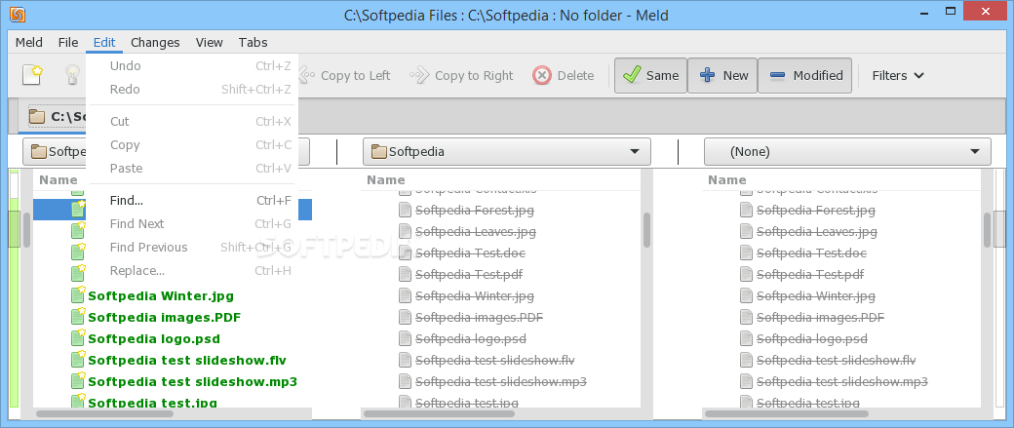The image size is (1014, 428).
Task: Open the Tabs menu
Action: [x=253, y=43]
